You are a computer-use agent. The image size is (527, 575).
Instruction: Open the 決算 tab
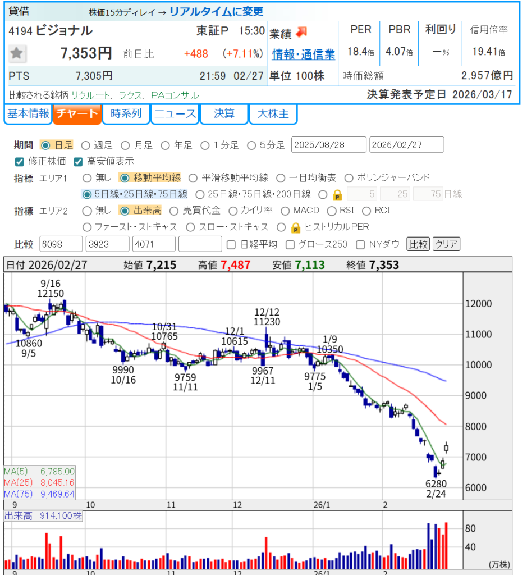coord(224,114)
